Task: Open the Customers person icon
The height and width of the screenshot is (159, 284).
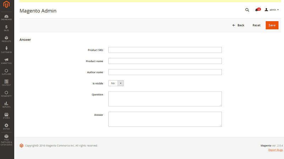Action: [x=7, y=50]
